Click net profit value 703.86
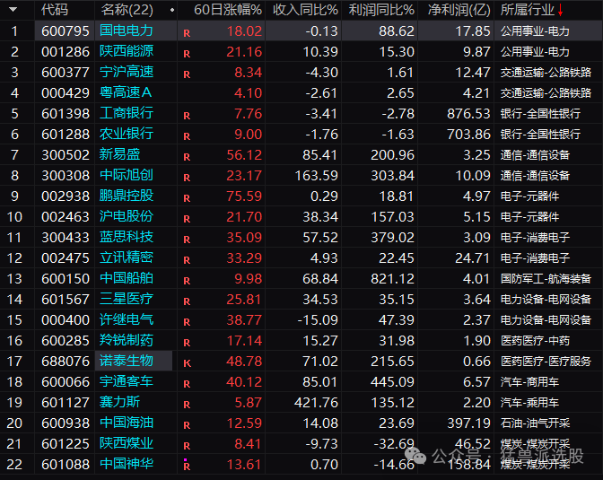Screen dimensions: 603x480 click(468, 135)
